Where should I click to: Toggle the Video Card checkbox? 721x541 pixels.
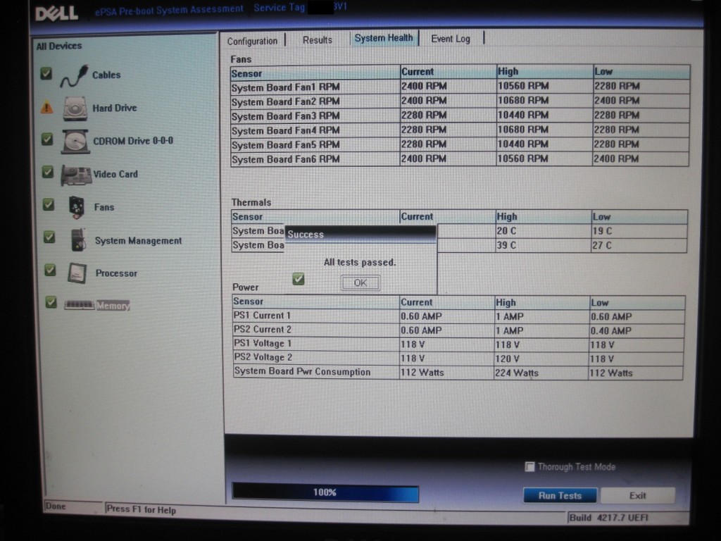pos(48,172)
